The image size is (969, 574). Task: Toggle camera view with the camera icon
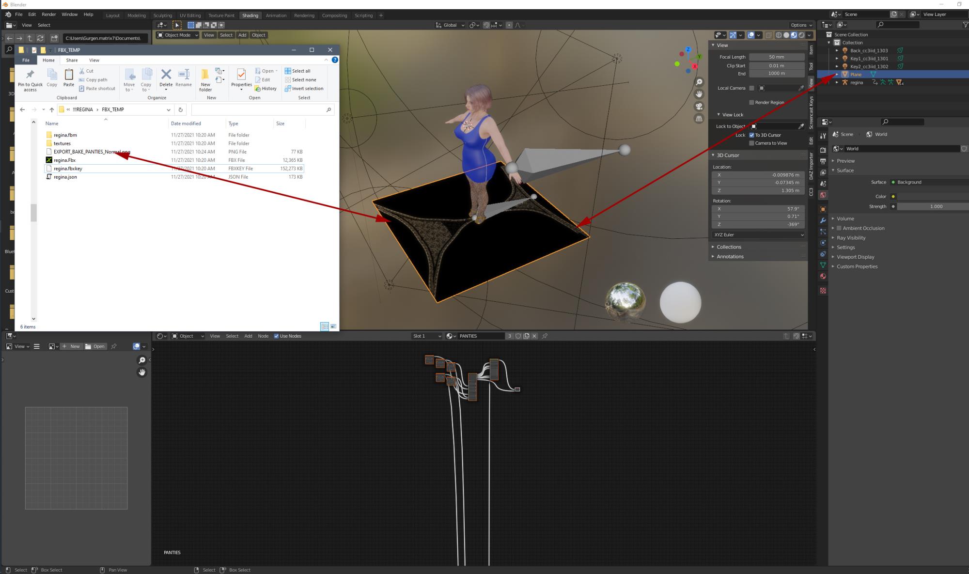pyautogui.click(x=699, y=106)
